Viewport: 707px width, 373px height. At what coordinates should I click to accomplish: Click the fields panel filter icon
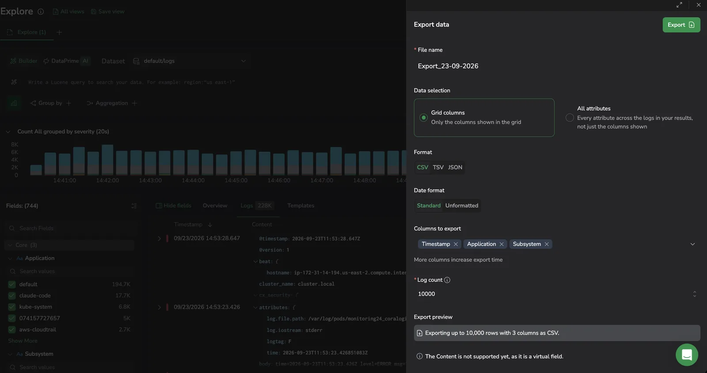point(134,206)
